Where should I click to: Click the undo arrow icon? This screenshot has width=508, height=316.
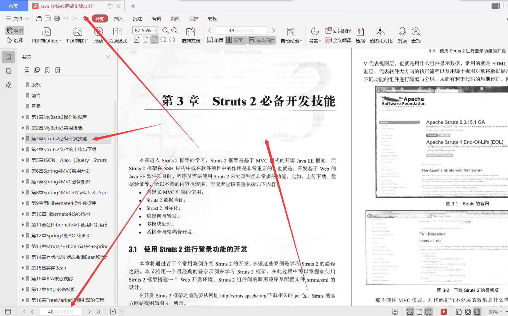coord(66,18)
